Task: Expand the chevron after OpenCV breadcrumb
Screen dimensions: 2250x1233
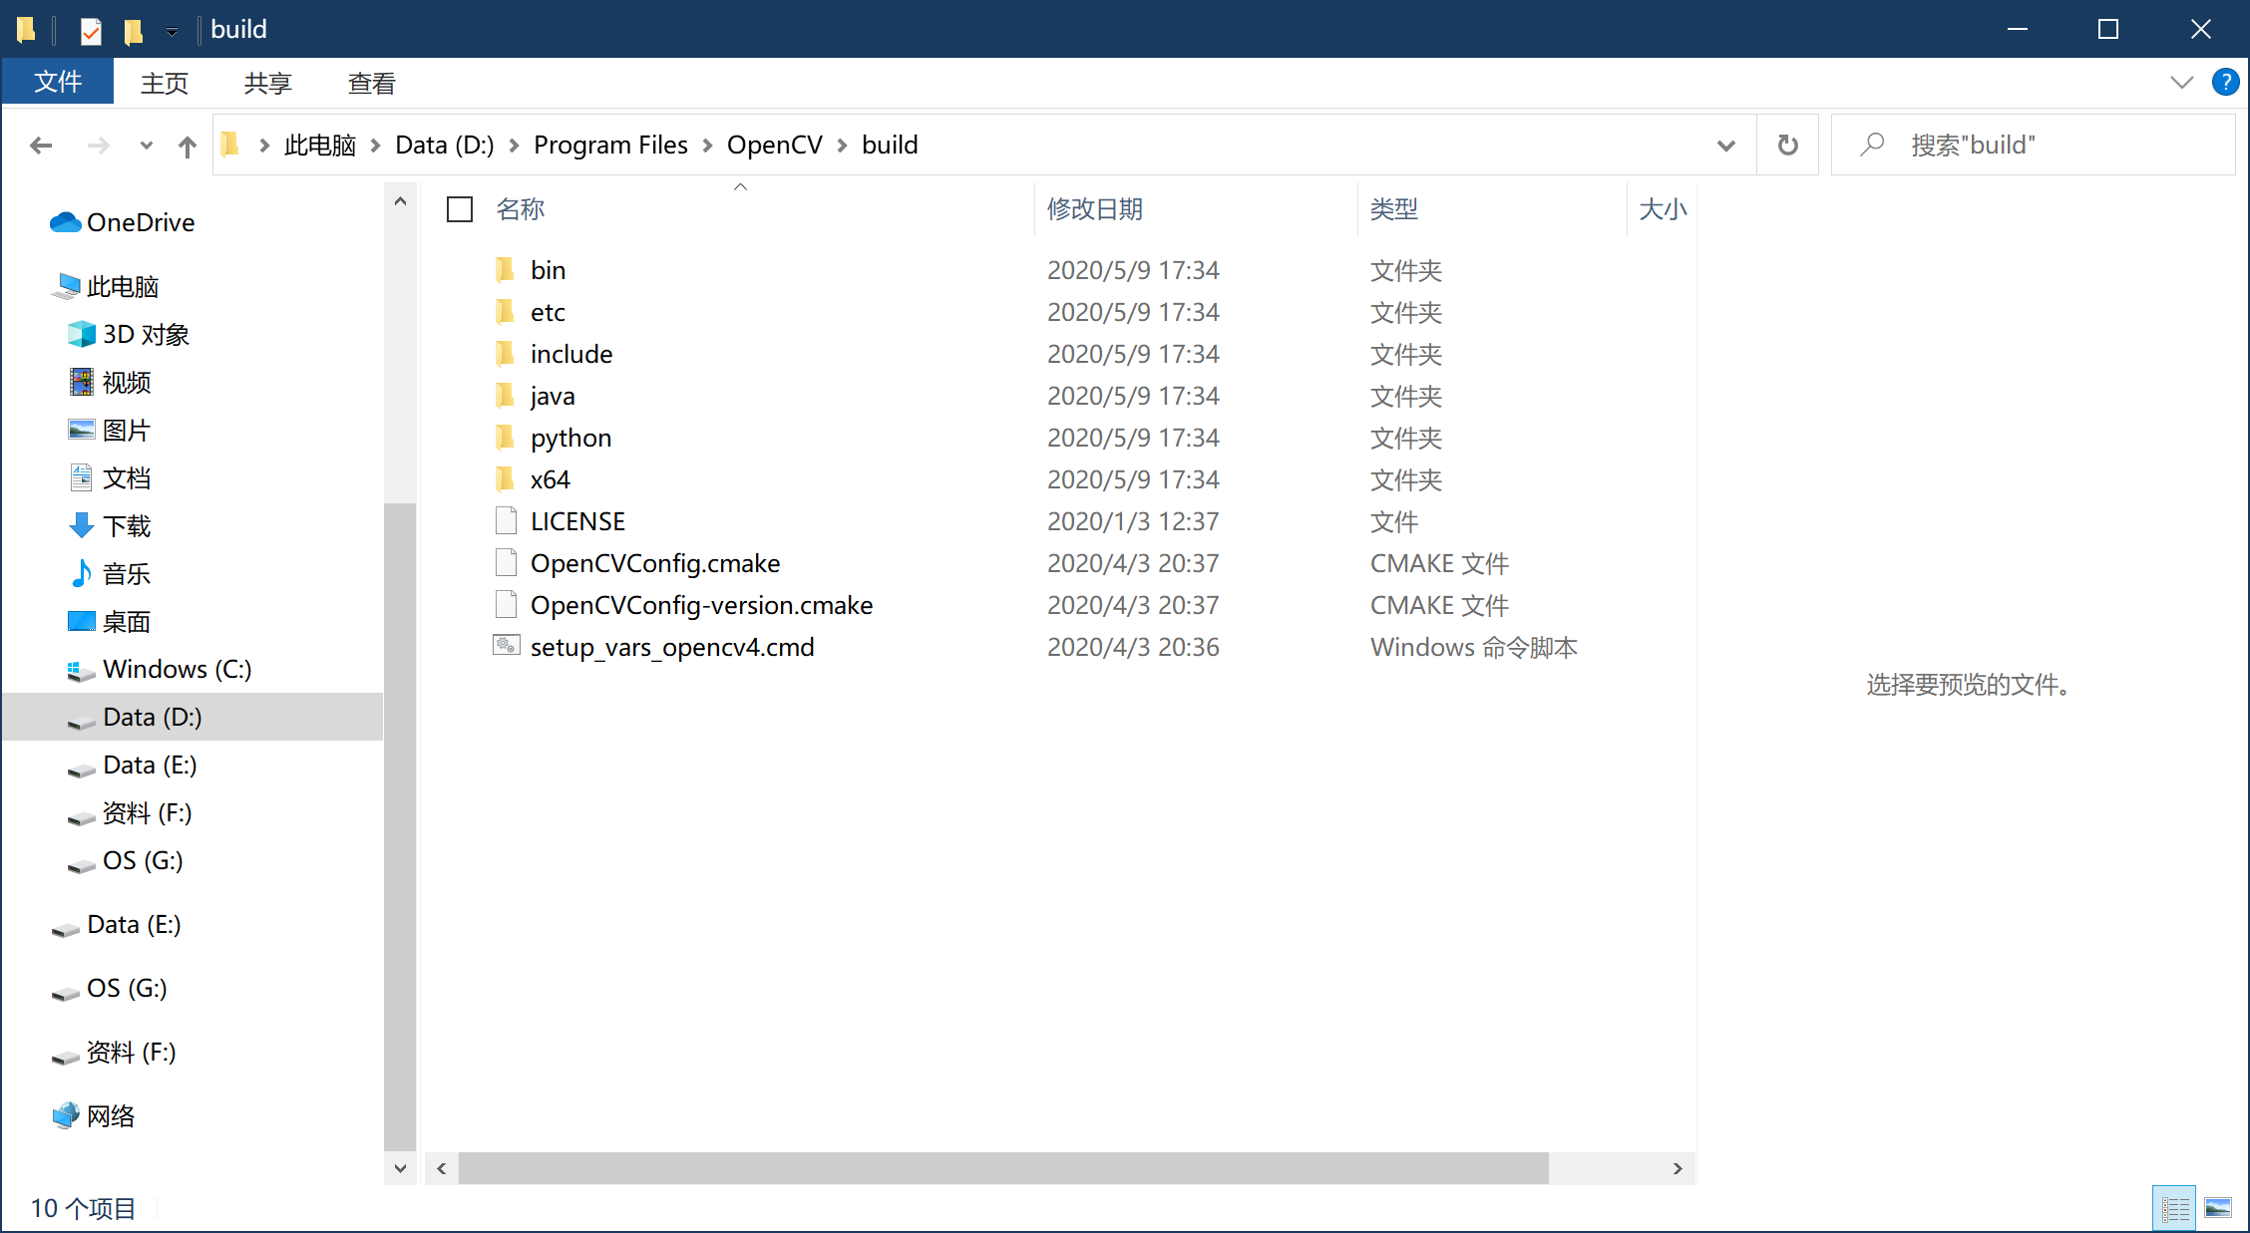Action: tap(842, 146)
